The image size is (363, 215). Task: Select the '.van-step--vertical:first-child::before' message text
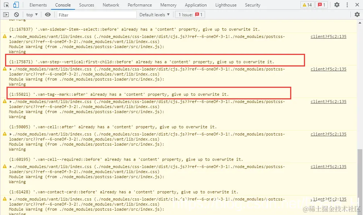[141, 62]
